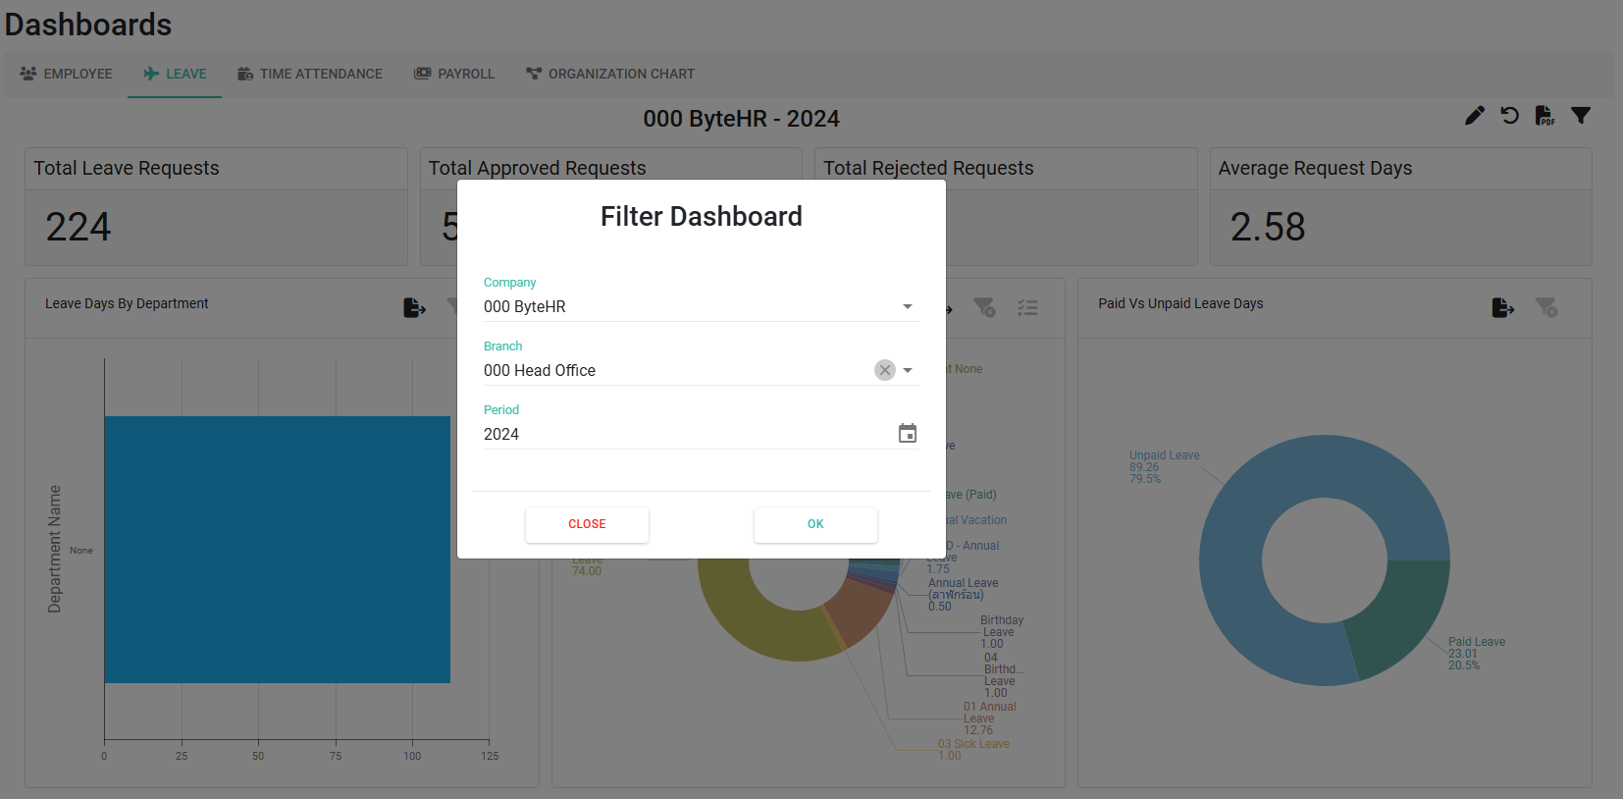The image size is (1623, 799).
Task: Click the Average Request Days value 2.58
Action: point(1268,227)
